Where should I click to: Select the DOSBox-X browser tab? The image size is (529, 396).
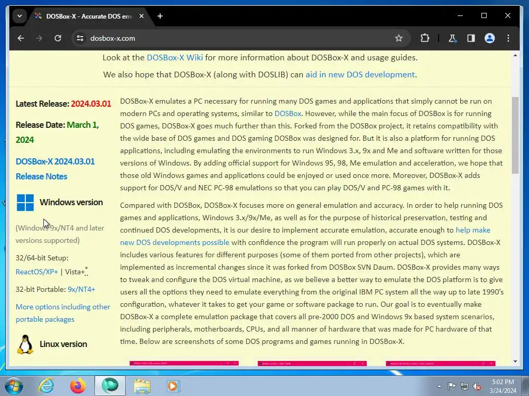pyautogui.click(x=89, y=16)
